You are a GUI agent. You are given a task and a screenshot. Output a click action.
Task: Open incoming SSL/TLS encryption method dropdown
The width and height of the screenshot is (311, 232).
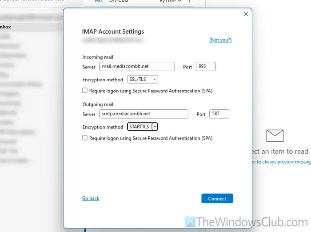tap(143, 79)
